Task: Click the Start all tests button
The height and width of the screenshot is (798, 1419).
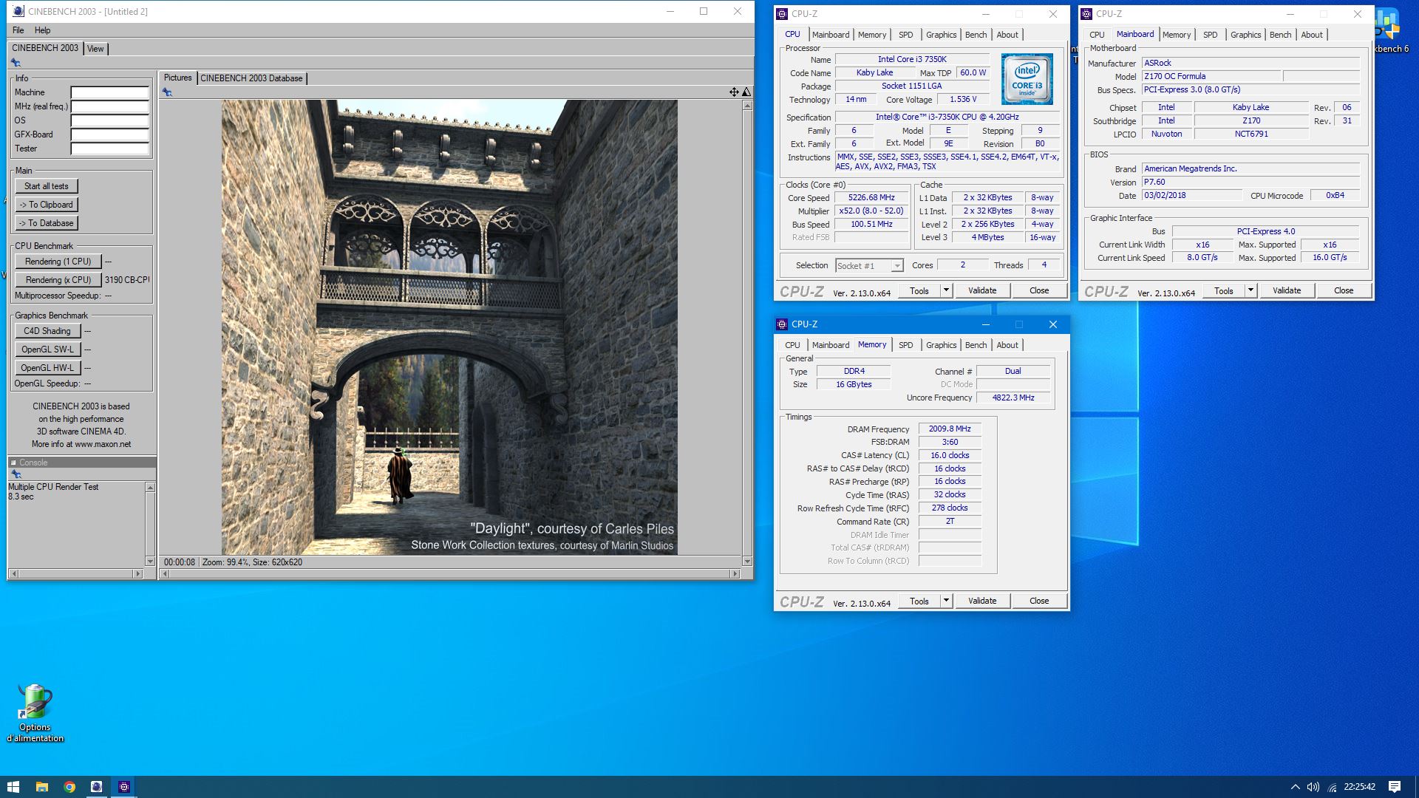Action: pyautogui.click(x=47, y=186)
